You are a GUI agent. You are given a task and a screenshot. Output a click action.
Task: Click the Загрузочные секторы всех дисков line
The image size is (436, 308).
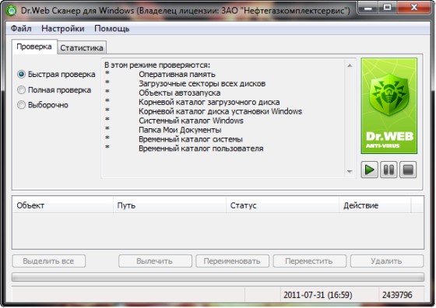[202, 83]
